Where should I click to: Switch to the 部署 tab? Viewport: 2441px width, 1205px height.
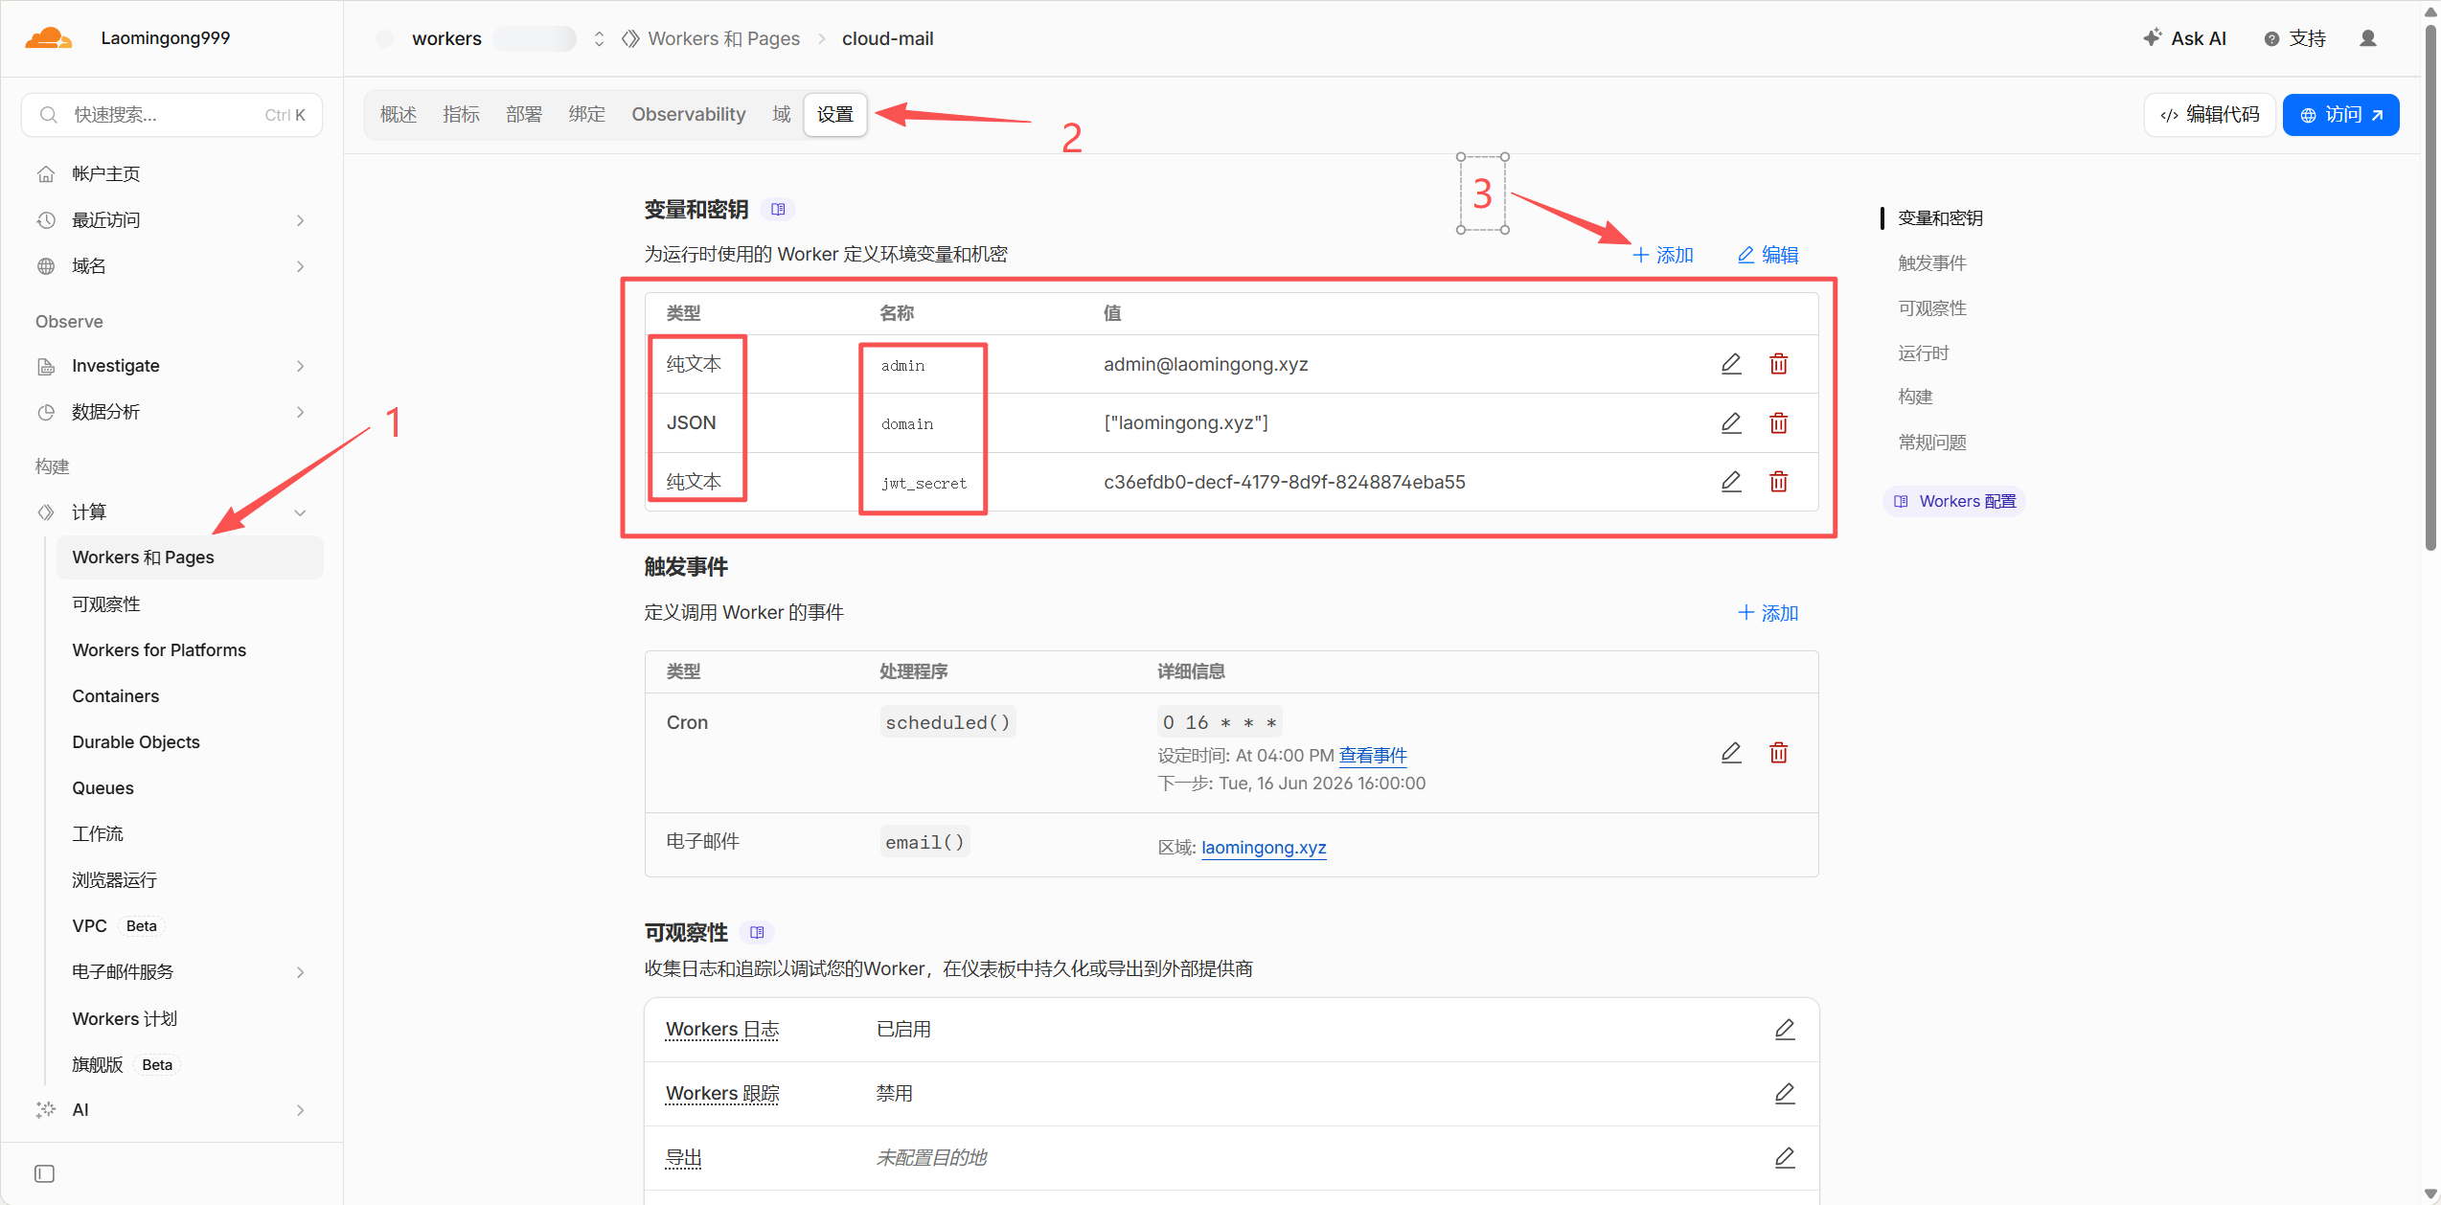[524, 115]
